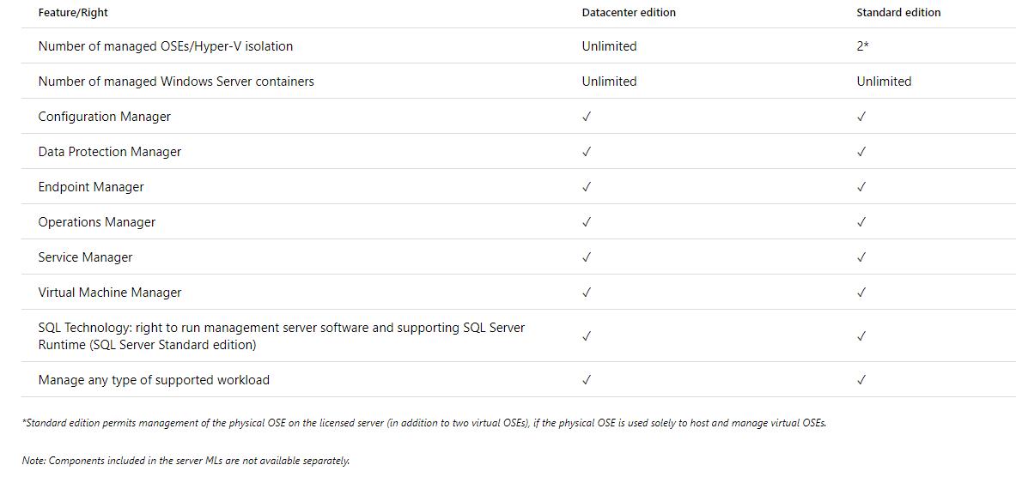
Task: Click the Endpoint Manager row label
Action: 91,187
